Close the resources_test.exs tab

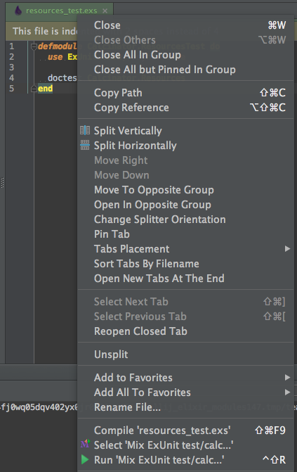click(x=105, y=11)
